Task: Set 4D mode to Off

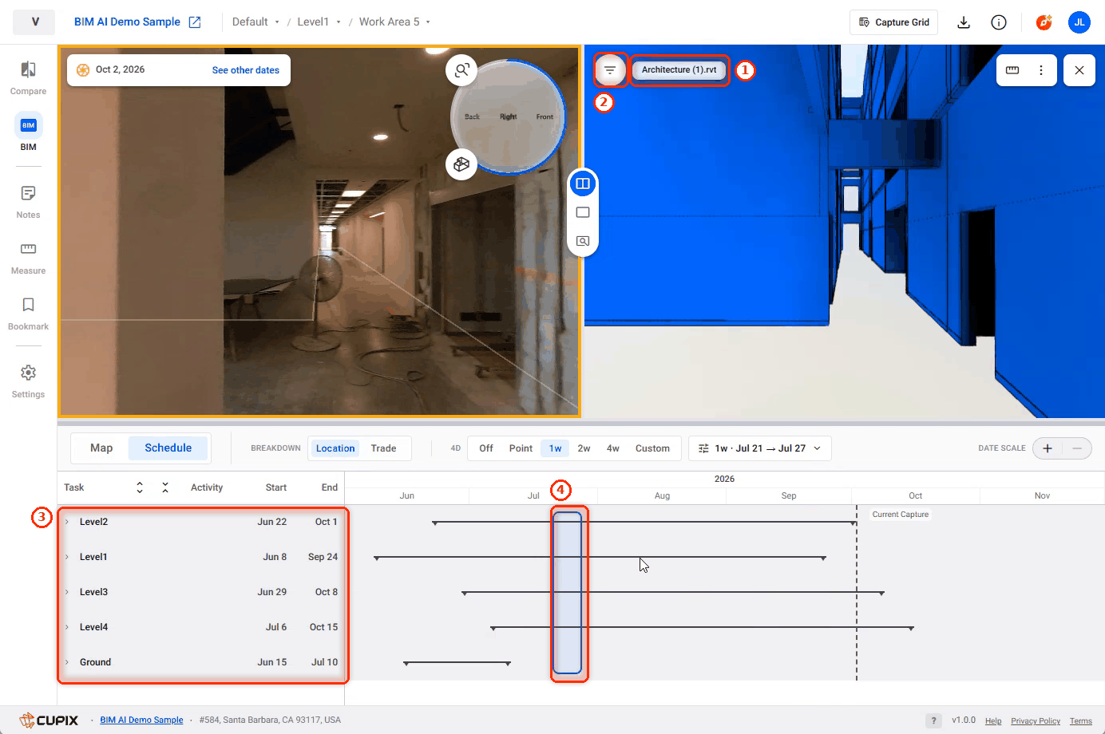Action: tap(486, 448)
